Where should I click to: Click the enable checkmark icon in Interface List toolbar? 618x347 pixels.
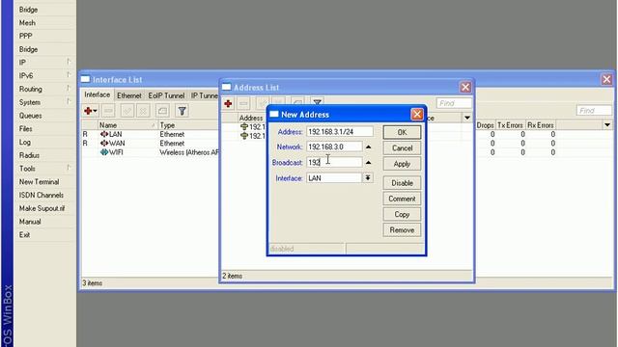point(126,111)
